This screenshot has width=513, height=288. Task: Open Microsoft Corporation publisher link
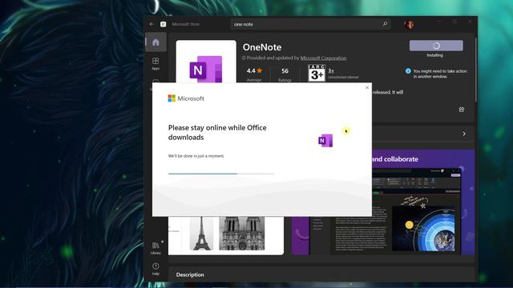tap(323, 58)
